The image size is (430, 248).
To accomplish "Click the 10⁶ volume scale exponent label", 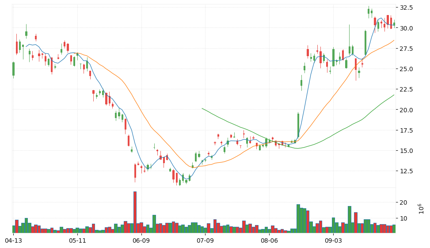I will pyautogui.click(x=421, y=209).
